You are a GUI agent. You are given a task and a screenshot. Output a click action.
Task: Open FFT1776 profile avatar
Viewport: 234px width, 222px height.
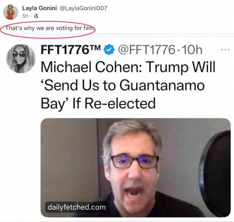21,59
